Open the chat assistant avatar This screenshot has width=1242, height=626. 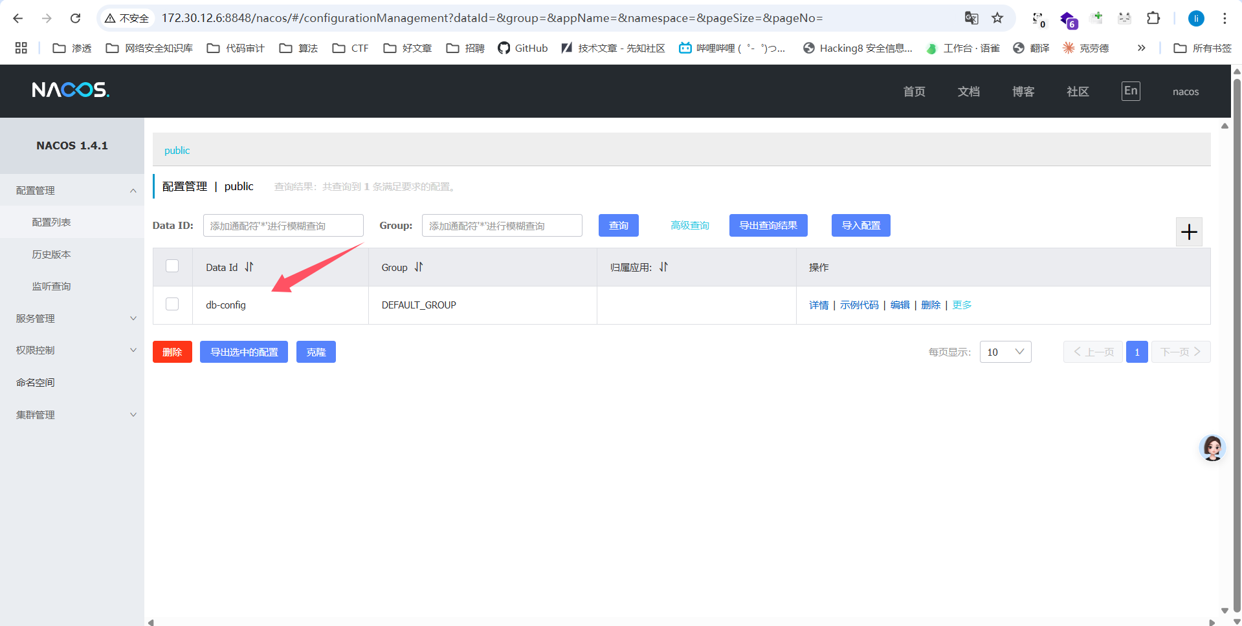pyautogui.click(x=1212, y=448)
